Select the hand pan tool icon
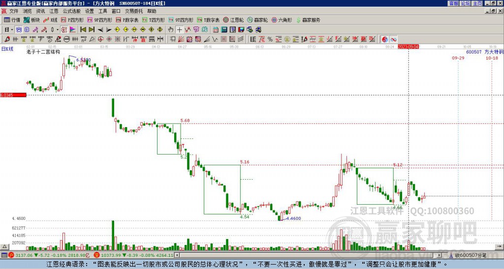The height and width of the screenshot is (269, 504). [171, 30]
